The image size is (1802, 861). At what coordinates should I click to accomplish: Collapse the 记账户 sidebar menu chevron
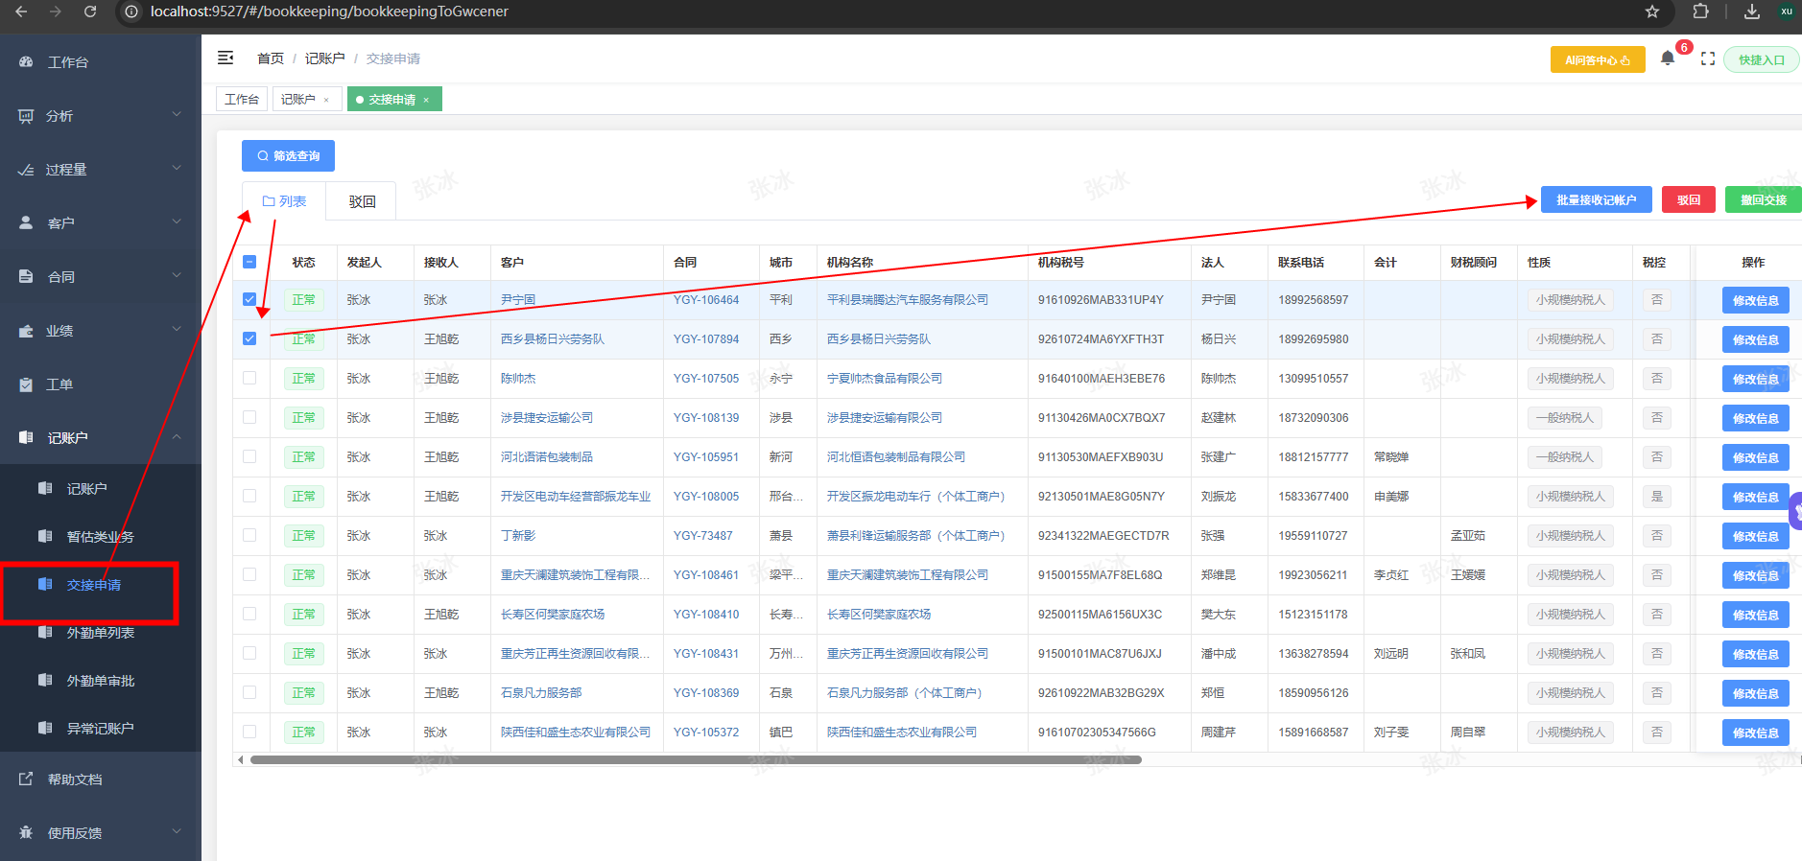(x=177, y=436)
